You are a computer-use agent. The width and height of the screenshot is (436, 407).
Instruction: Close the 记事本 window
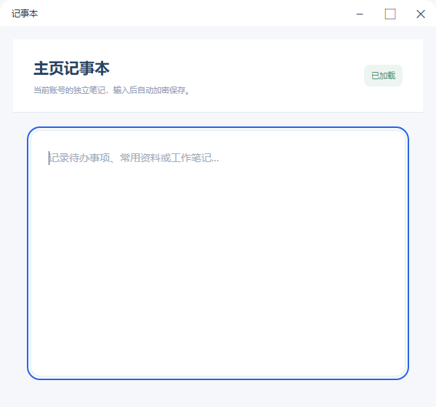coord(421,14)
